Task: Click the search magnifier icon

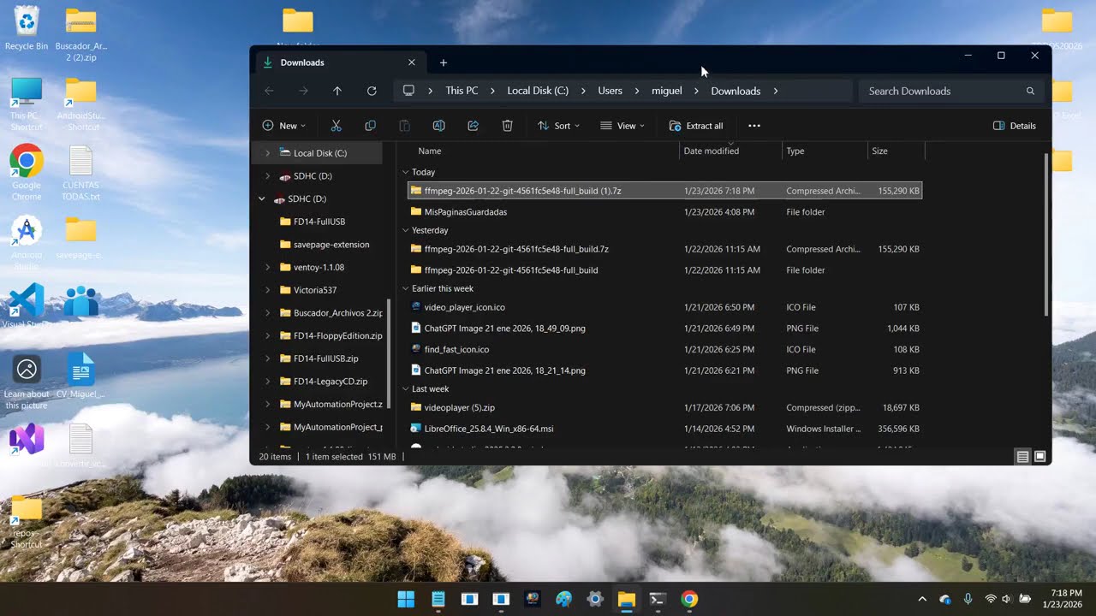Action: tap(1030, 91)
